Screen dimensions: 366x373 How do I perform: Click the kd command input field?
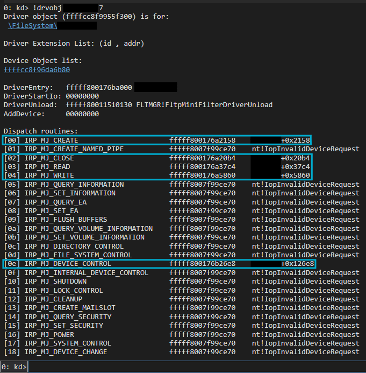(x=197, y=367)
